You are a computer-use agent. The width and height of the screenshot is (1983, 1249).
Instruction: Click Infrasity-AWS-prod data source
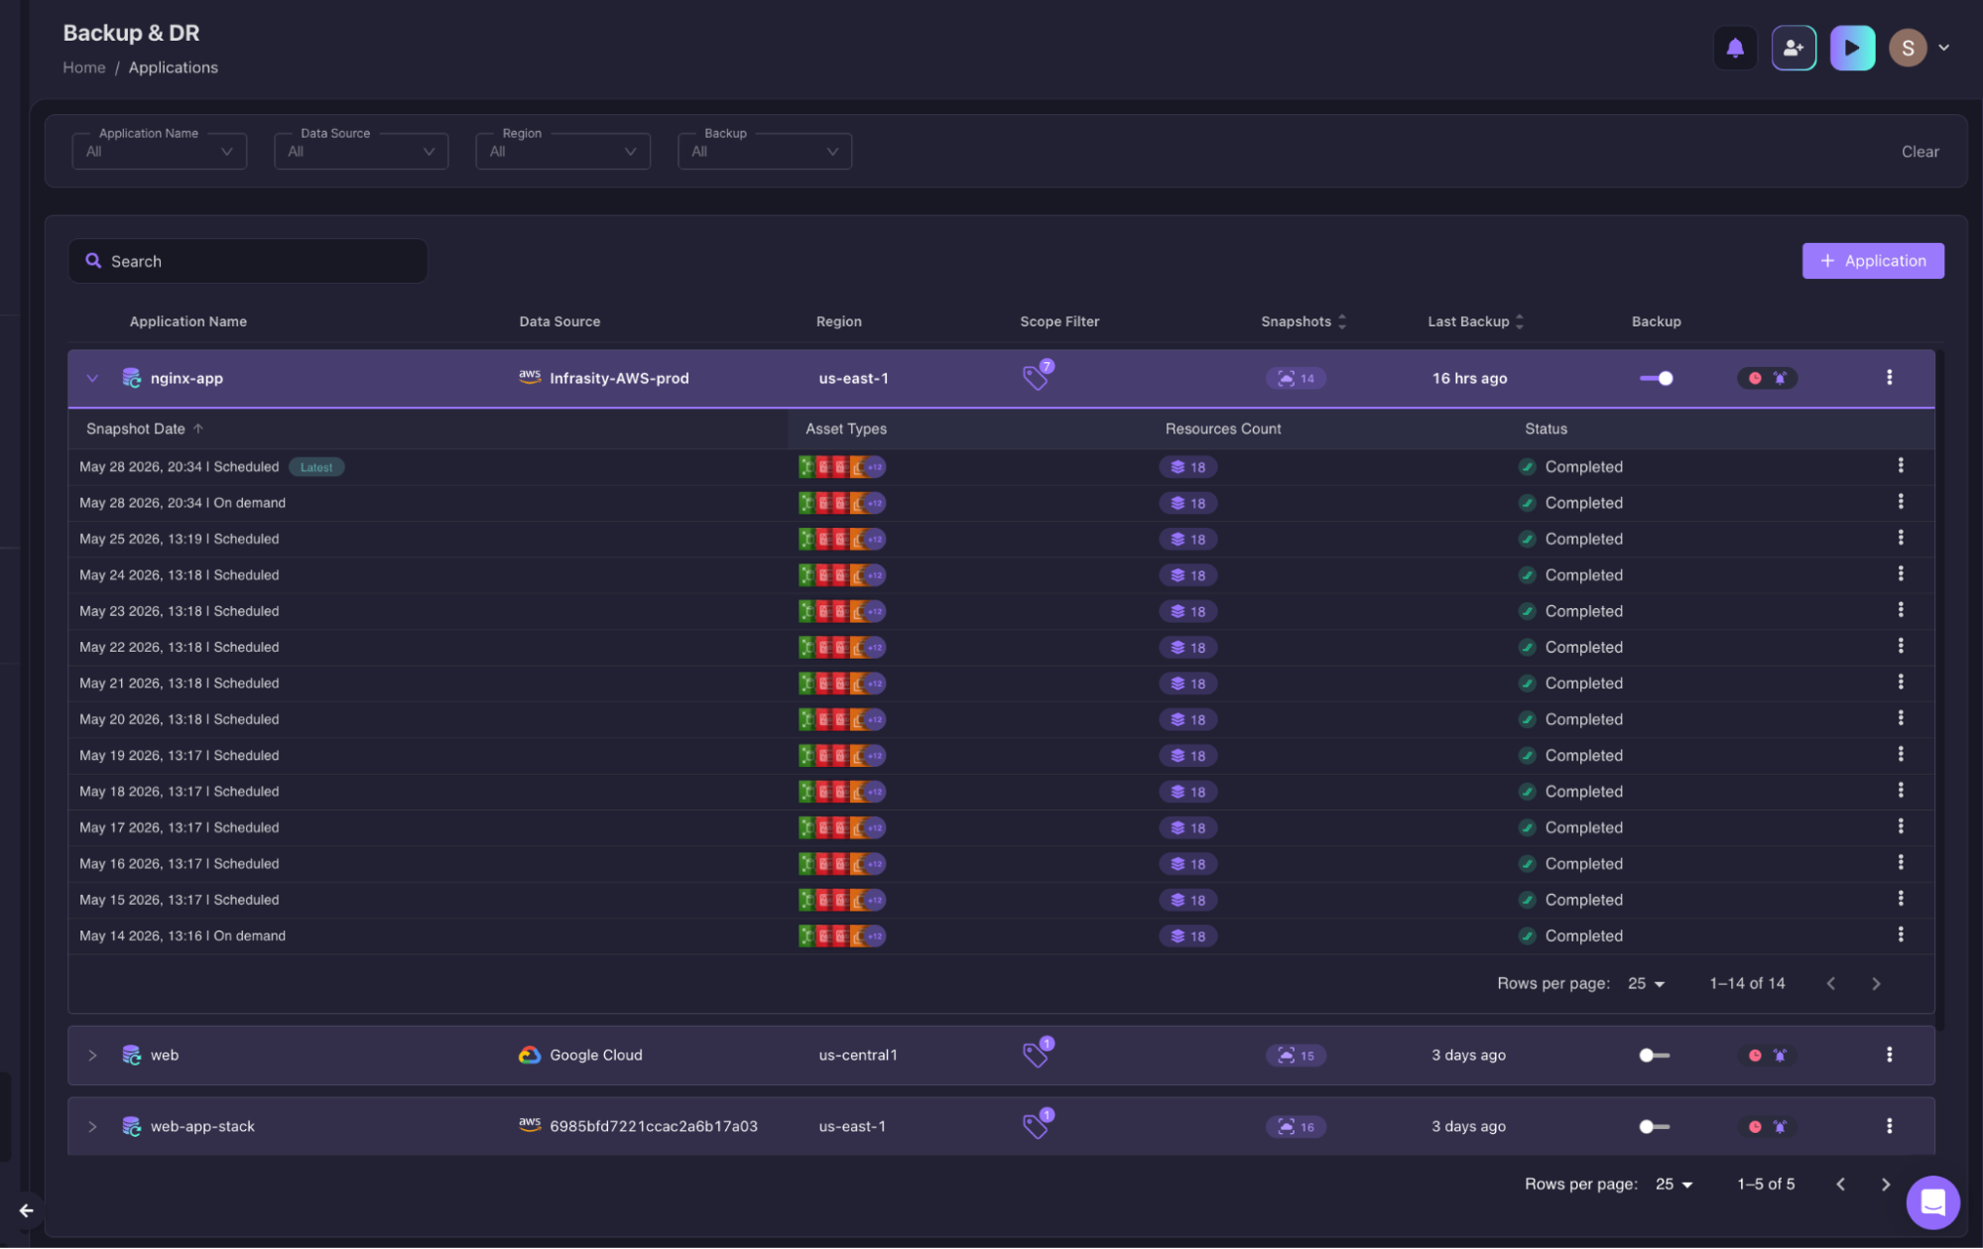click(x=604, y=378)
